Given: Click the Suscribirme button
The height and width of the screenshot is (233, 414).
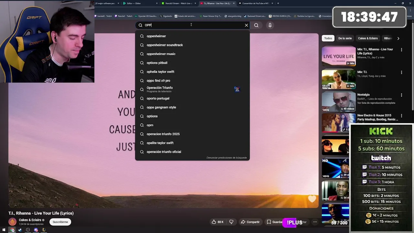Looking at the screenshot, I should tap(60, 222).
